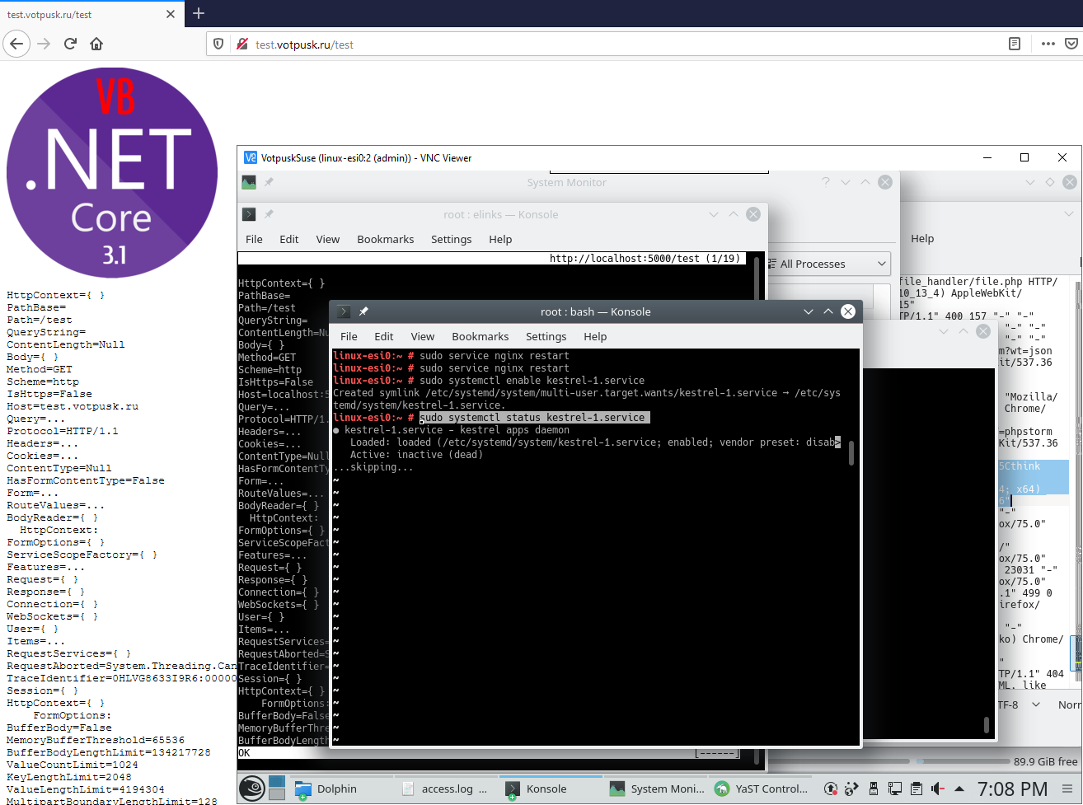Open clipboard tray icon
The width and height of the screenshot is (1083, 805).
click(917, 789)
